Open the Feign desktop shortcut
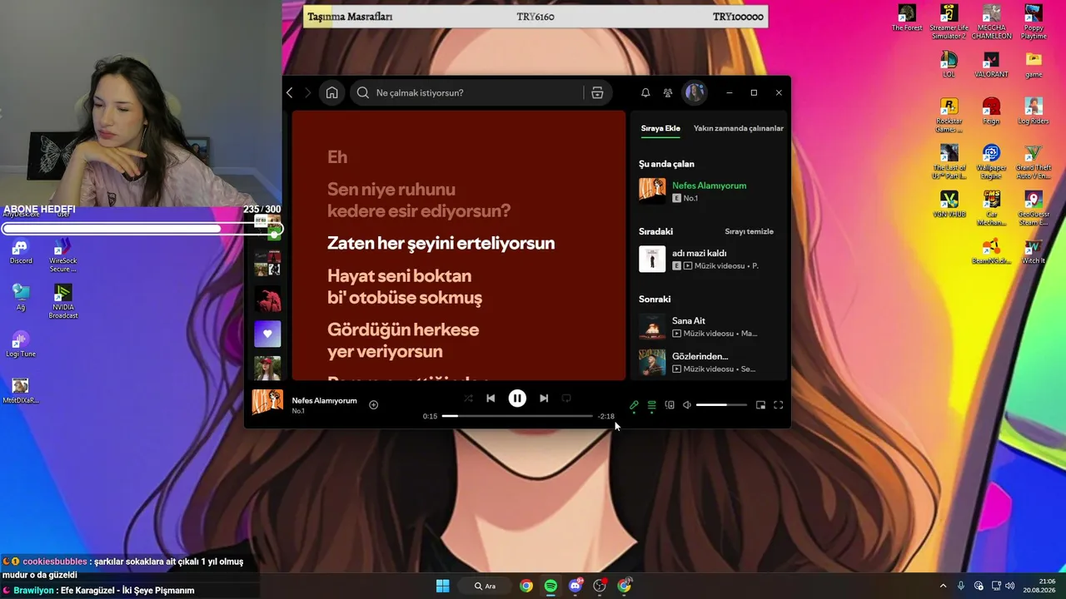 click(991, 111)
